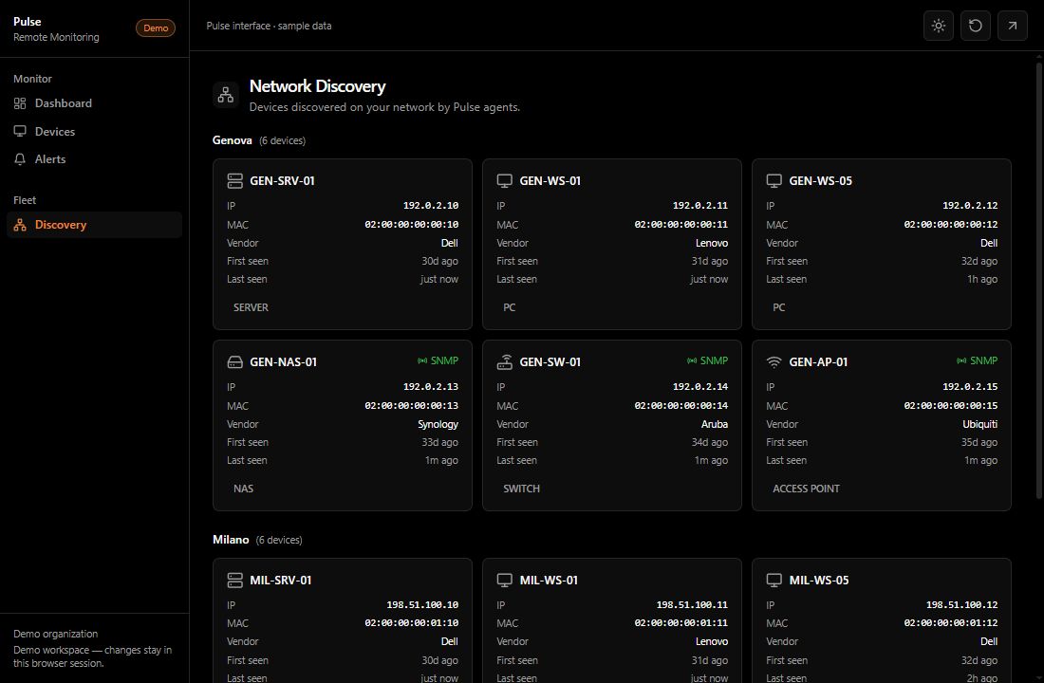The width and height of the screenshot is (1044, 683).
Task: Click the router icon on GEN-SW-01
Action: coord(505,362)
